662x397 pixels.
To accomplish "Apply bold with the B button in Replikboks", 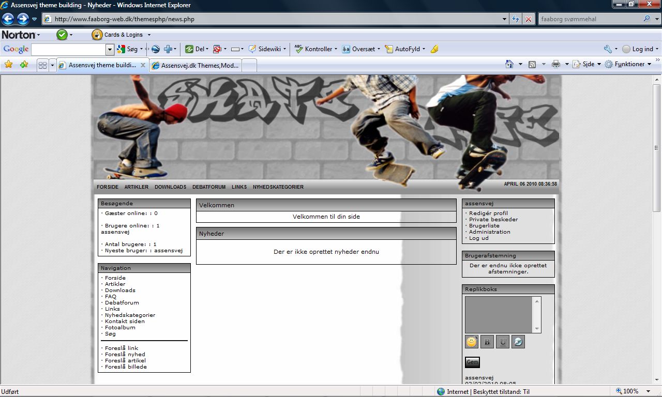I will [487, 342].
